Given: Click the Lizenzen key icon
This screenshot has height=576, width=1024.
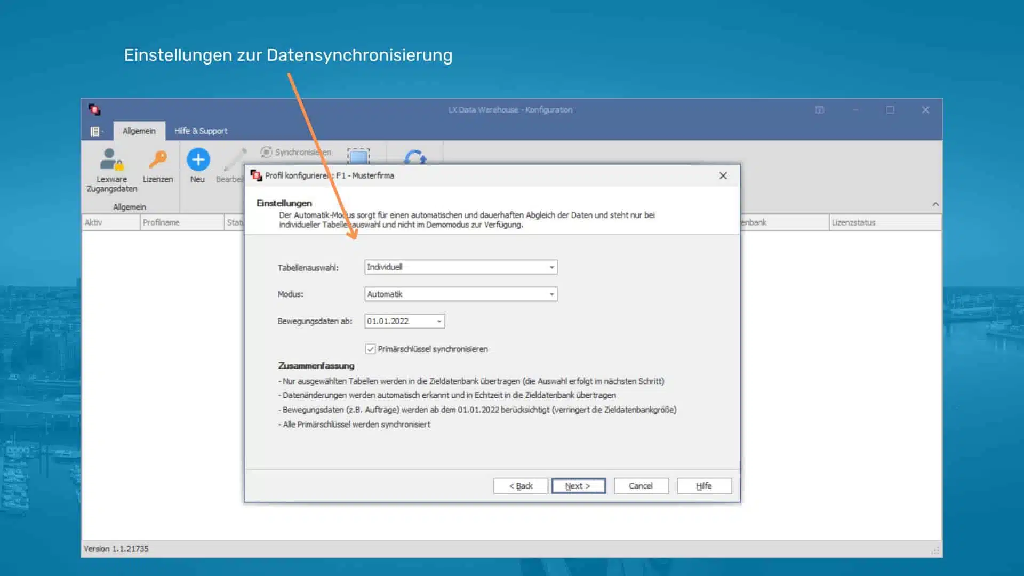Looking at the screenshot, I should click(157, 159).
